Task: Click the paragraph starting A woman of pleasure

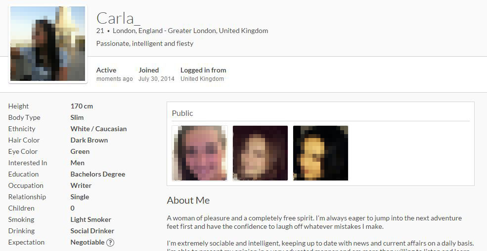Action: [x=314, y=222]
